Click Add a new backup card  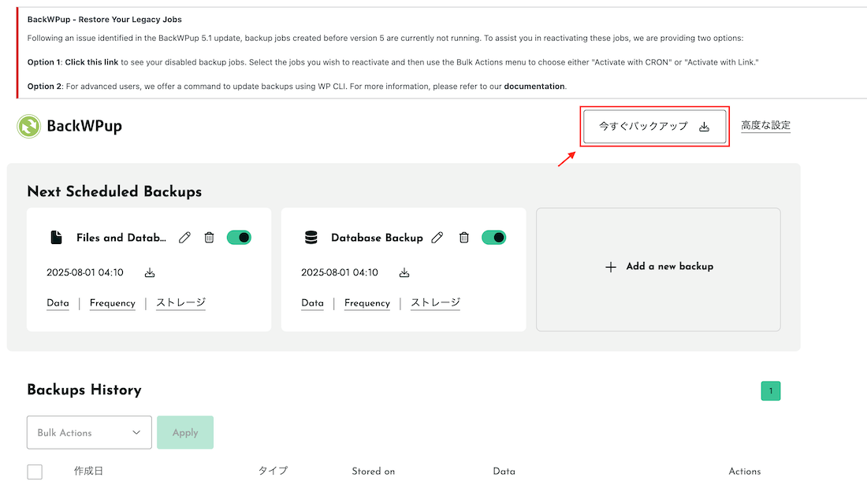(x=659, y=269)
